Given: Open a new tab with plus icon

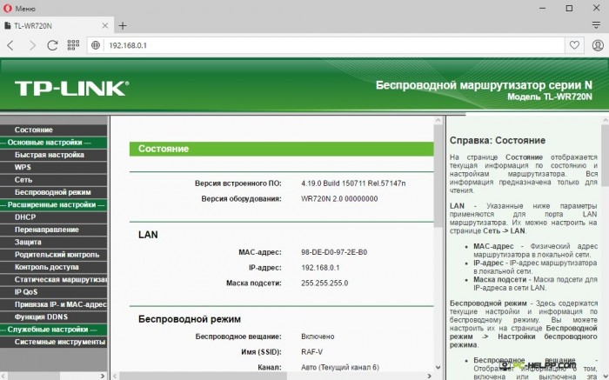Looking at the screenshot, I should (123, 26).
